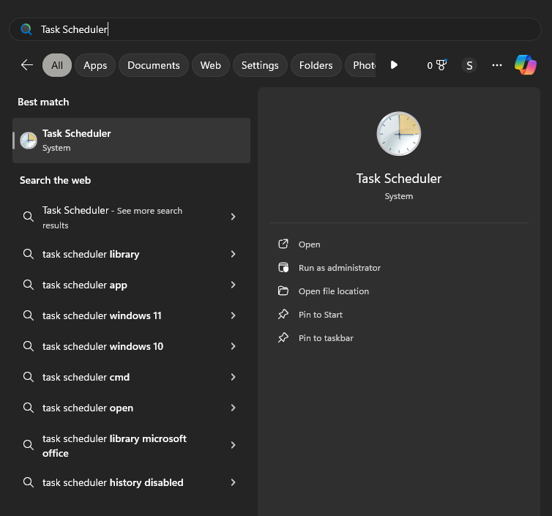
Task: Click the pin icon beside Pin to taskbar
Action: click(x=283, y=338)
